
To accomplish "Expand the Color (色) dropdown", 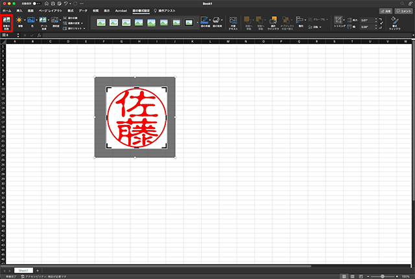I will click(38, 21).
